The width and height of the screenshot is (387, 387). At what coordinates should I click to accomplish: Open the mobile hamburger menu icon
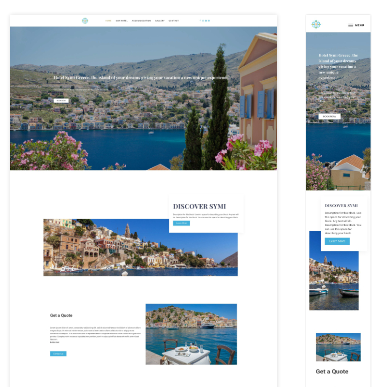(x=351, y=25)
